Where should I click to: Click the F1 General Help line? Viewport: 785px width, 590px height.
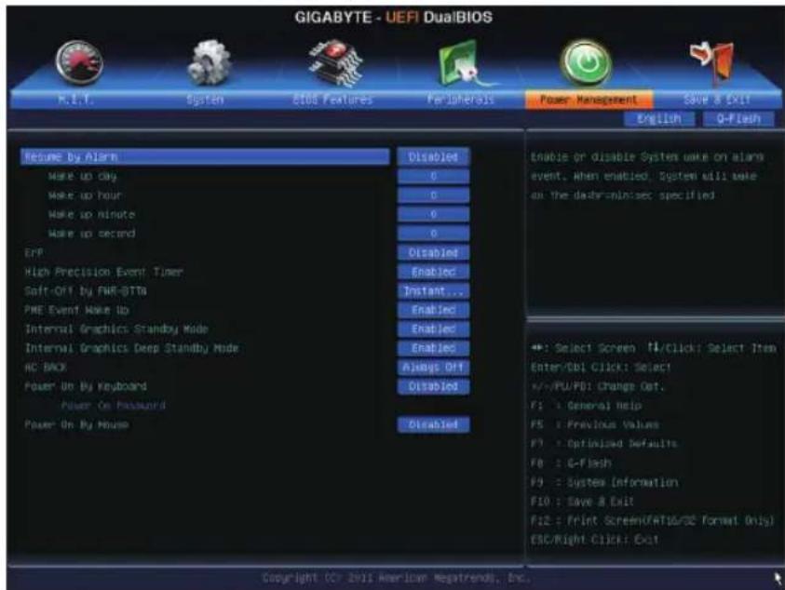click(x=587, y=406)
